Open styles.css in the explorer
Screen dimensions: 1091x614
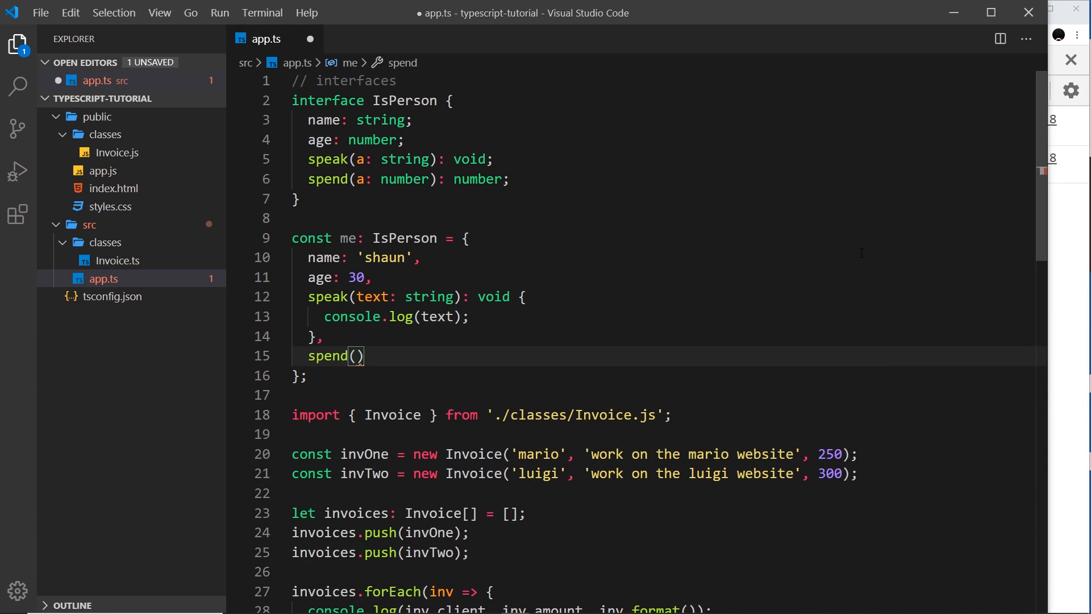tap(110, 206)
